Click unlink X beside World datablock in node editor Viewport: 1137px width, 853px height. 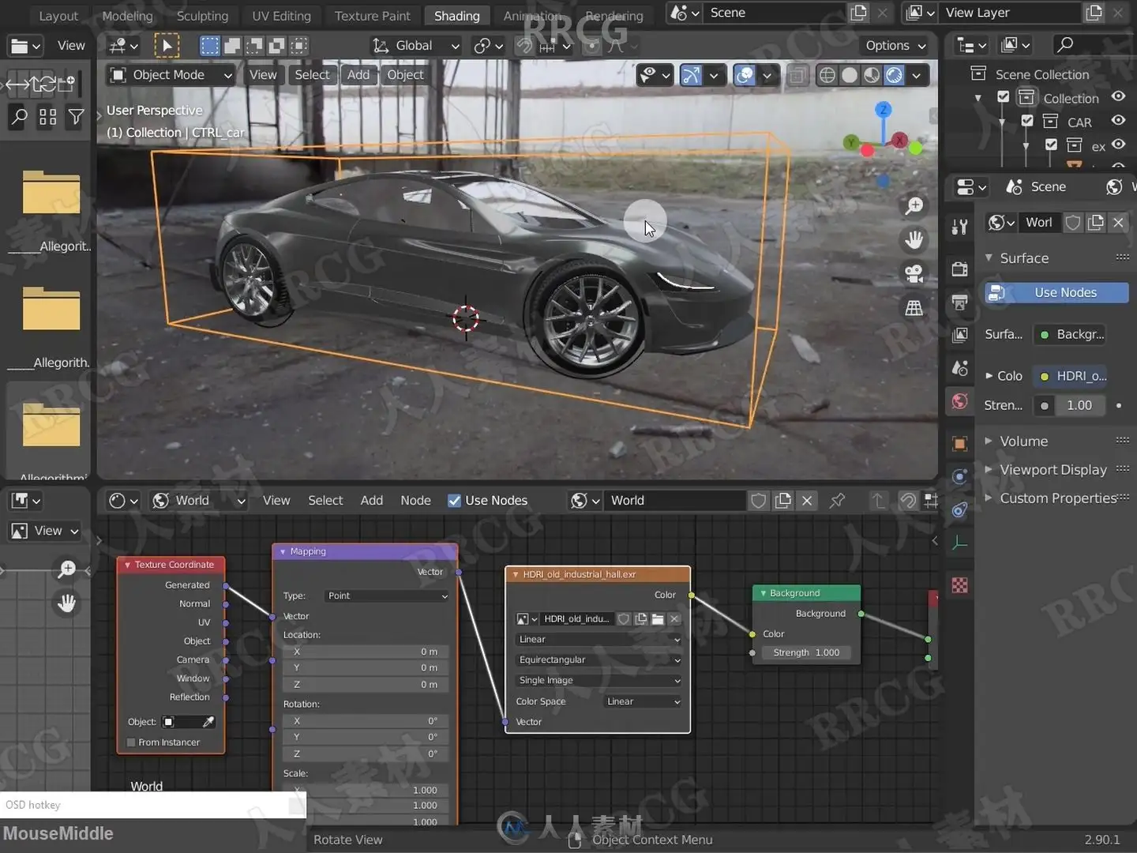[x=807, y=501]
